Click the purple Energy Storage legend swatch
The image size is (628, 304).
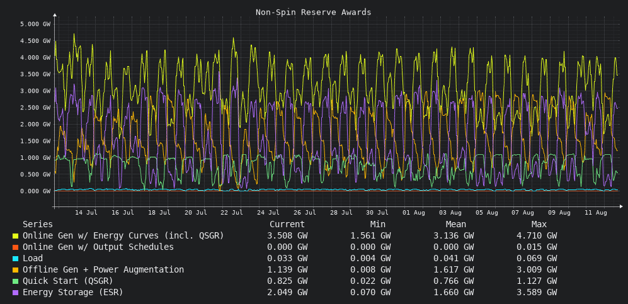tap(15, 293)
